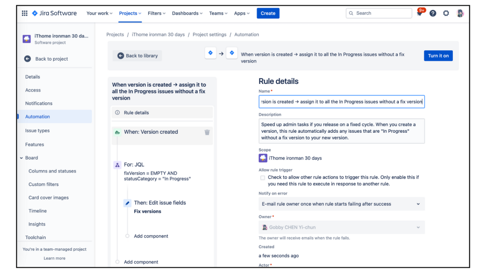The width and height of the screenshot is (486, 273).
Task: Click Project settings breadcrumb
Action: point(209,35)
